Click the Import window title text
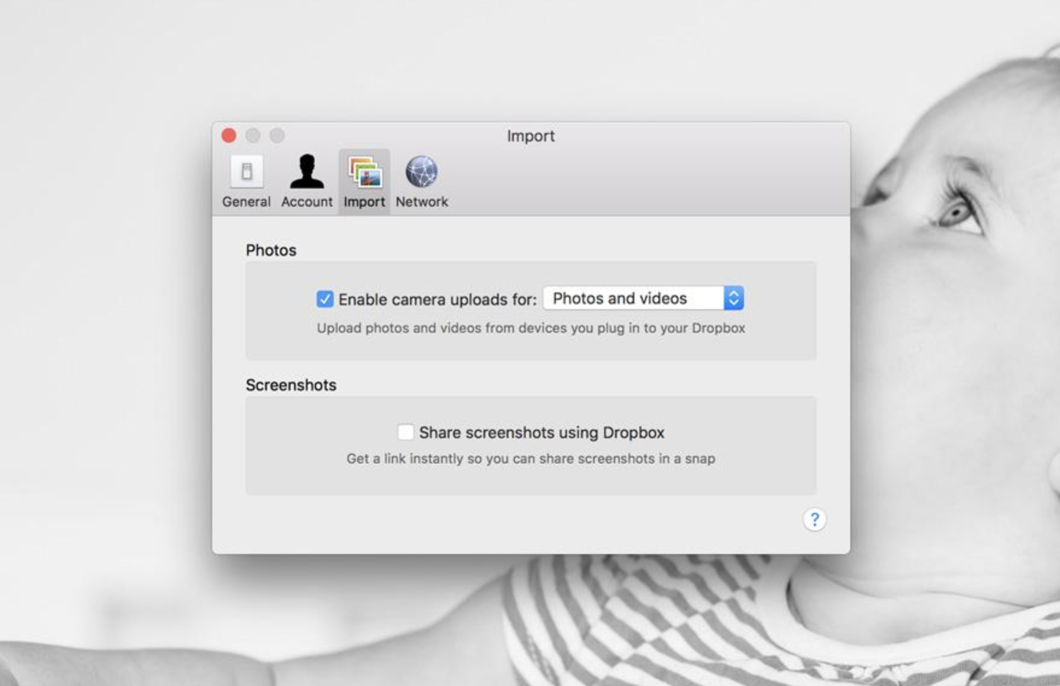Screen dimensions: 1060x686 (x=531, y=136)
